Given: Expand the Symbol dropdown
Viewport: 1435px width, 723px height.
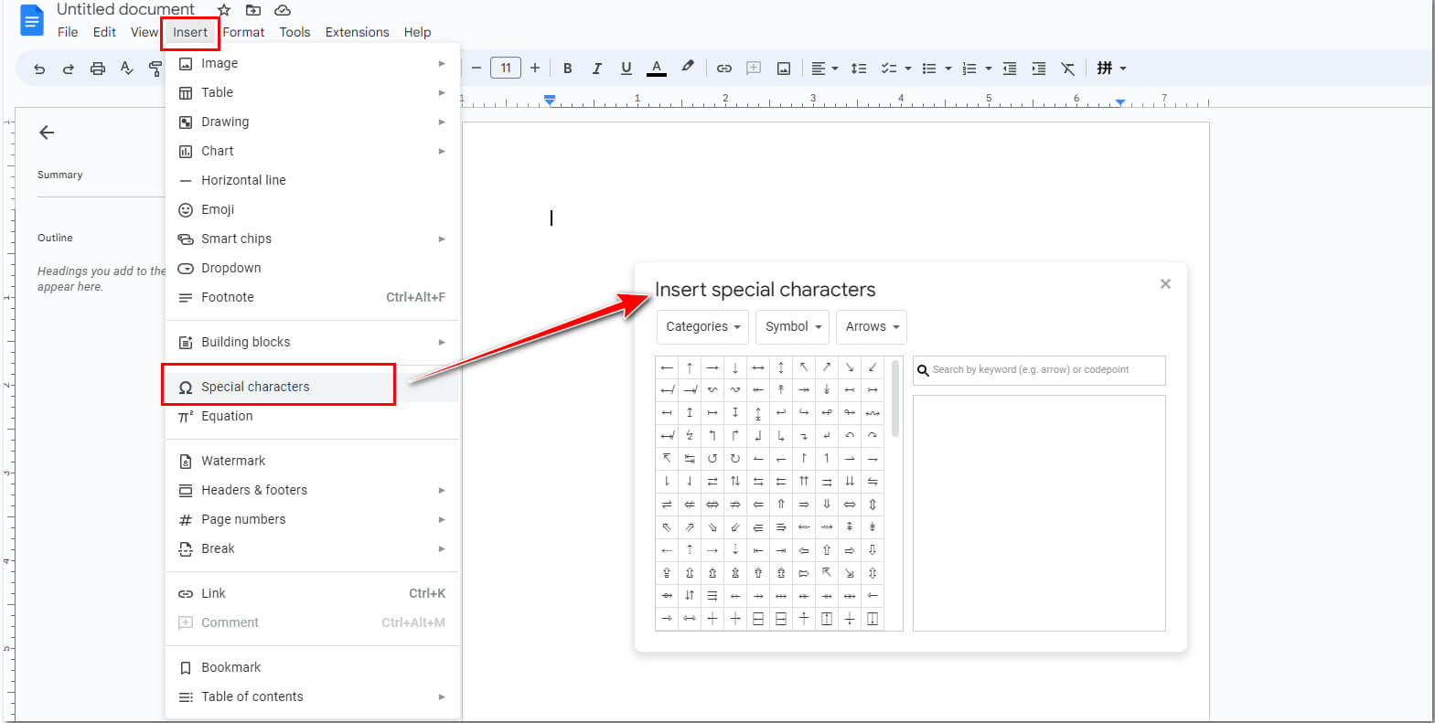Looking at the screenshot, I should [792, 327].
